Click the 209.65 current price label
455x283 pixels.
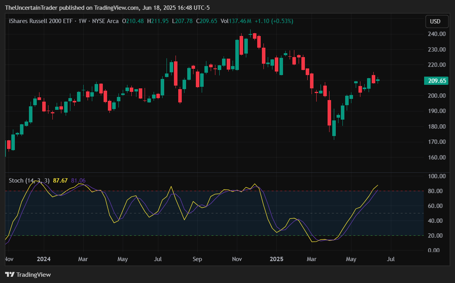[x=436, y=81]
